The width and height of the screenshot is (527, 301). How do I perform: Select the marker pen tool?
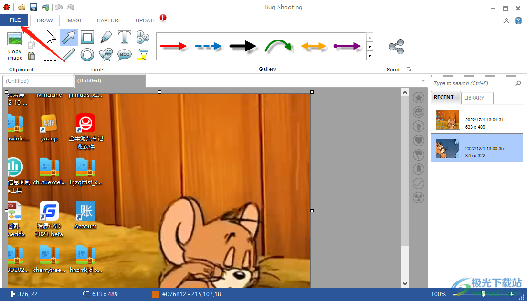[x=106, y=37]
